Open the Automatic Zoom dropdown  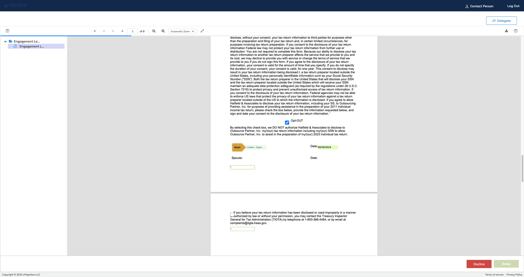point(182,31)
